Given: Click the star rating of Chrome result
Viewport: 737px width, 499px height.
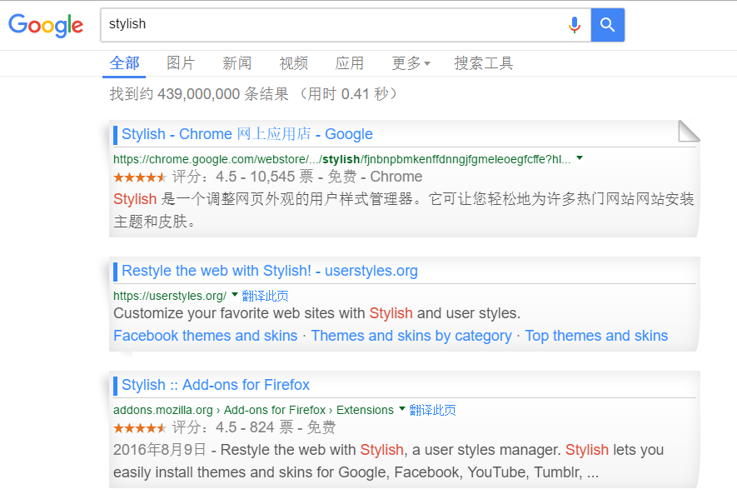Looking at the screenshot, I should tap(140, 177).
